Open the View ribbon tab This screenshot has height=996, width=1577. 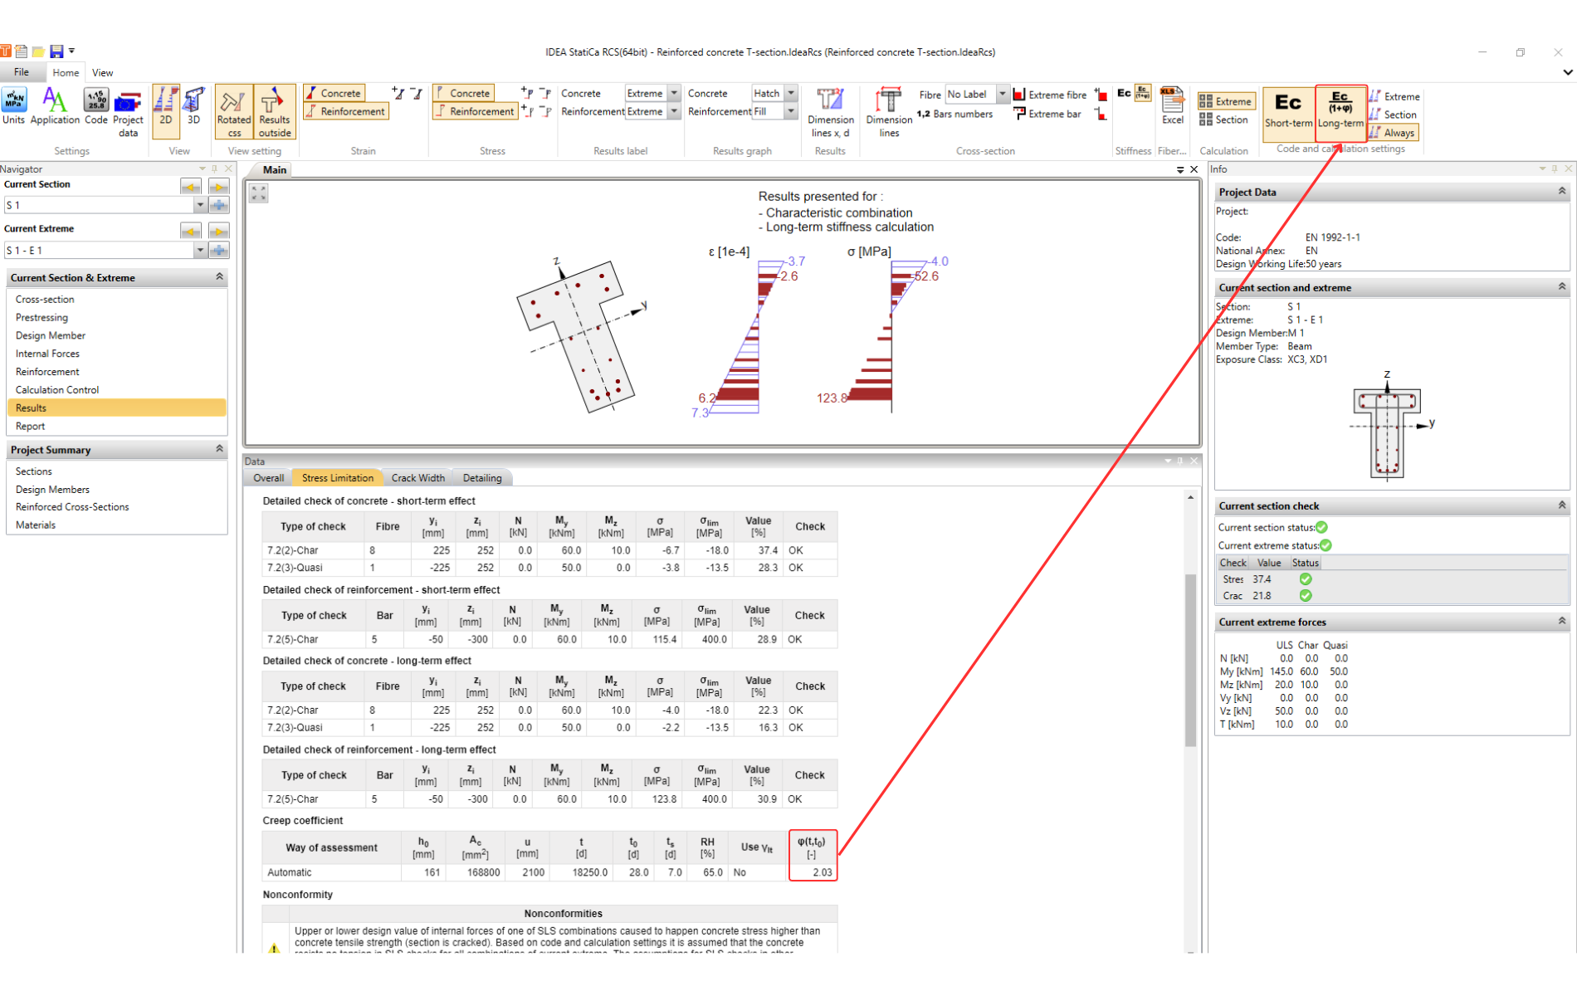pos(102,73)
